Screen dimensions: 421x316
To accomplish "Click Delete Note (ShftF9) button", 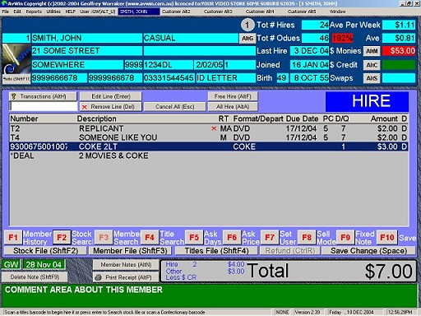I will [x=35, y=277].
